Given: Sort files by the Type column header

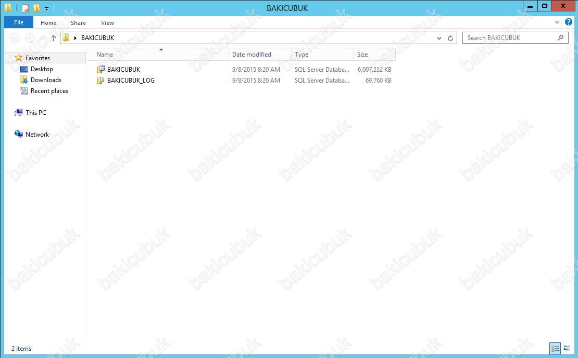Looking at the screenshot, I should pyautogui.click(x=322, y=55).
